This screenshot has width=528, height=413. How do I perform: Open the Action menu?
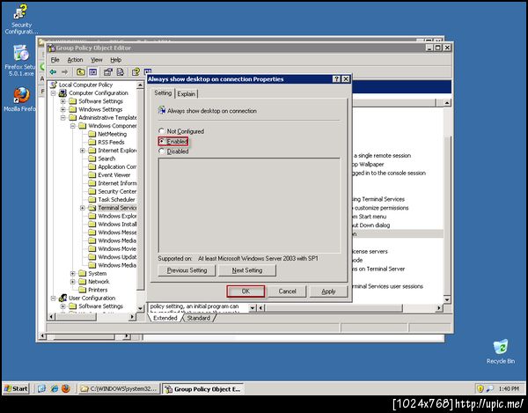tap(75, 60)
